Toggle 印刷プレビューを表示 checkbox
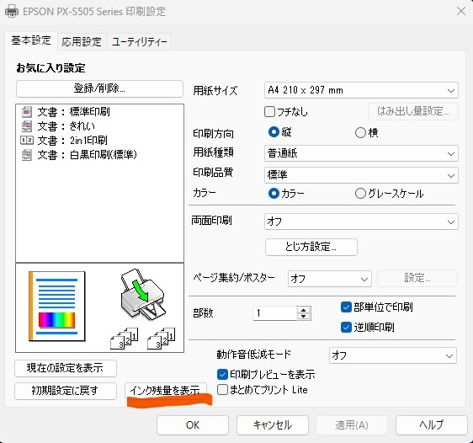 [222, 375]
